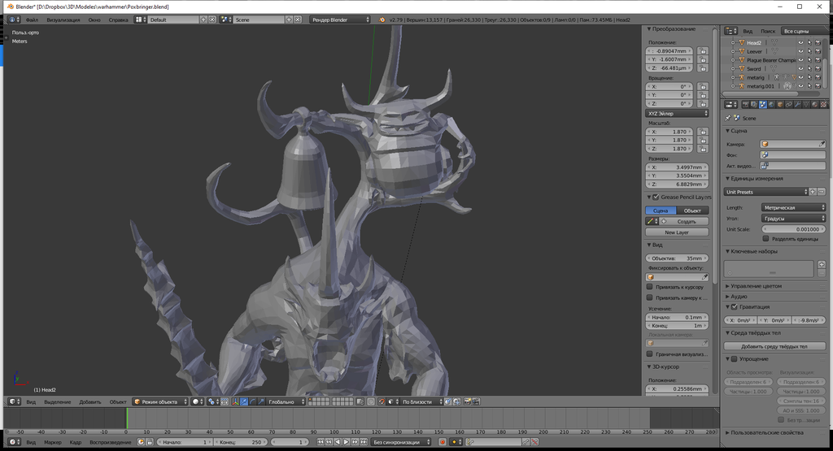Image resolution: width=833 pixels, height=451 pixels.
Task: Open the Object Mode dropdown
Action: tap(159, 401)
